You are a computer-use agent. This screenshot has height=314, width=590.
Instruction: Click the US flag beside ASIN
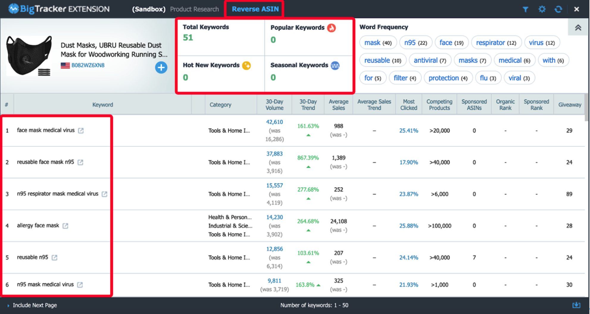pyautogui.click(x=65, y=66)
